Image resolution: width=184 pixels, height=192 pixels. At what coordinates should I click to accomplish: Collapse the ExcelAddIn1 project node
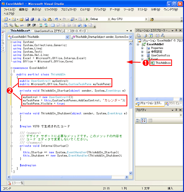tap(138, 44)
